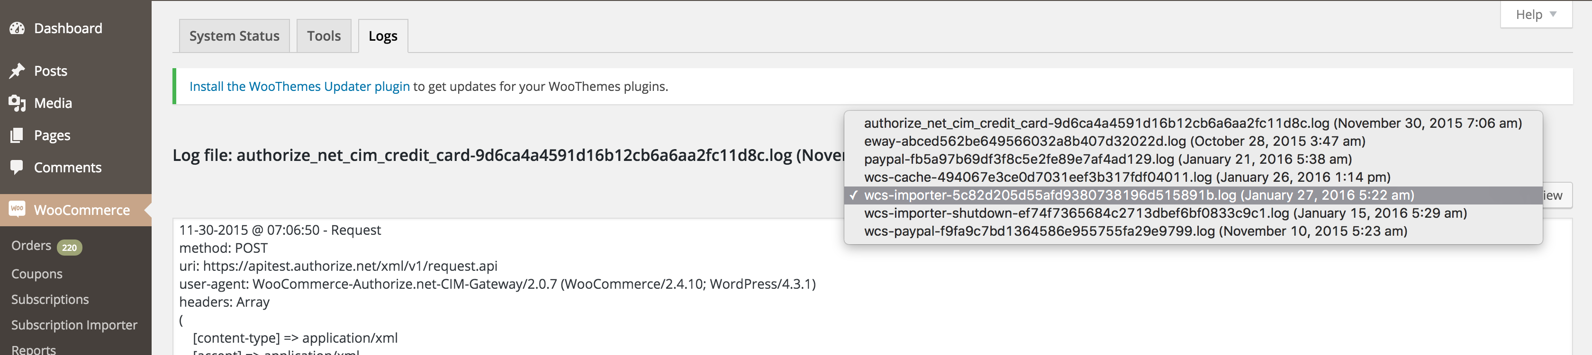Click the '[content-type] => application/xml' line
Screen dimensions: 1592x355
tap(295, 338)
